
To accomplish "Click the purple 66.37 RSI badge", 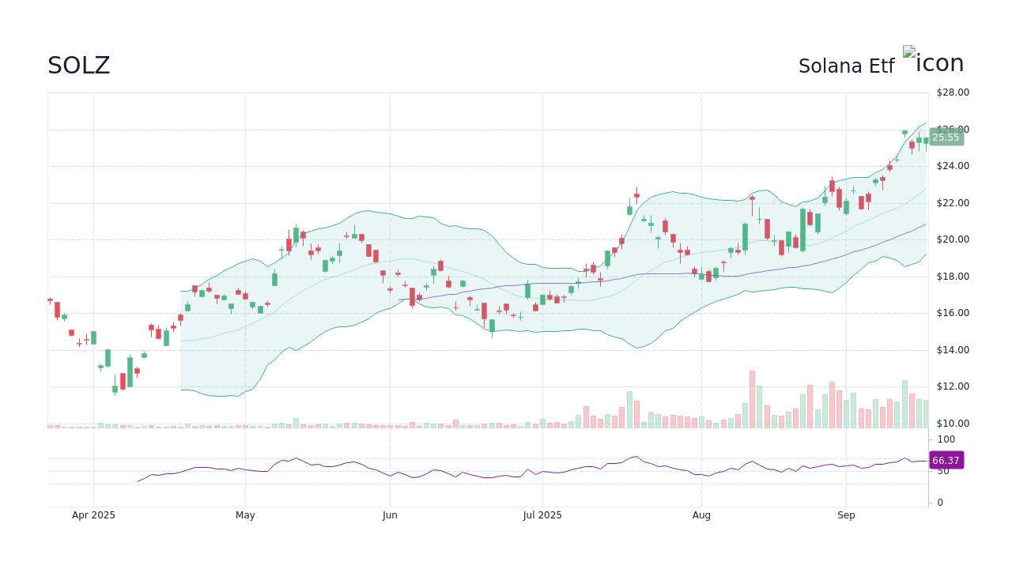I will click(x=946, y=460).
